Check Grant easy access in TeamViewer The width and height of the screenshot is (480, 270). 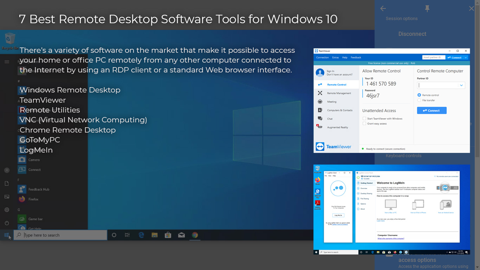click(x=364, y=123)
